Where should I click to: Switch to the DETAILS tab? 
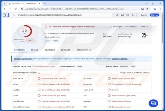coord(35,50)
